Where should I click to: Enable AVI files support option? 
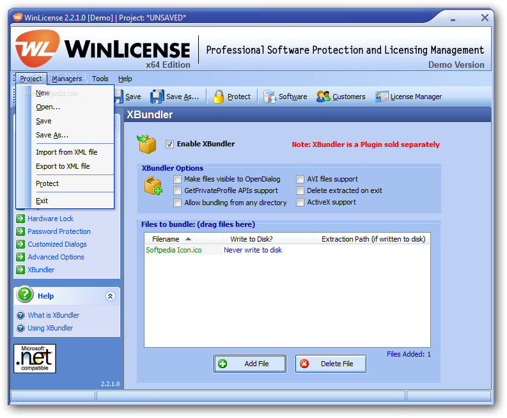pyautogui.click(x=300, y=179)
